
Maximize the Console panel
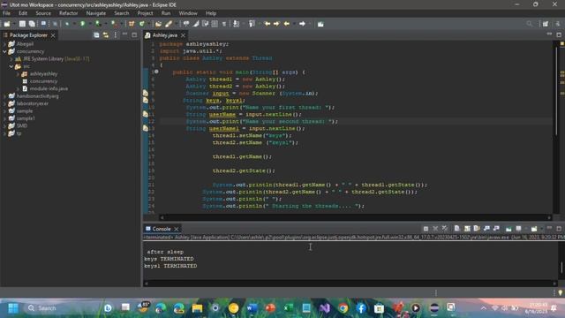click(x=559, y=229)
